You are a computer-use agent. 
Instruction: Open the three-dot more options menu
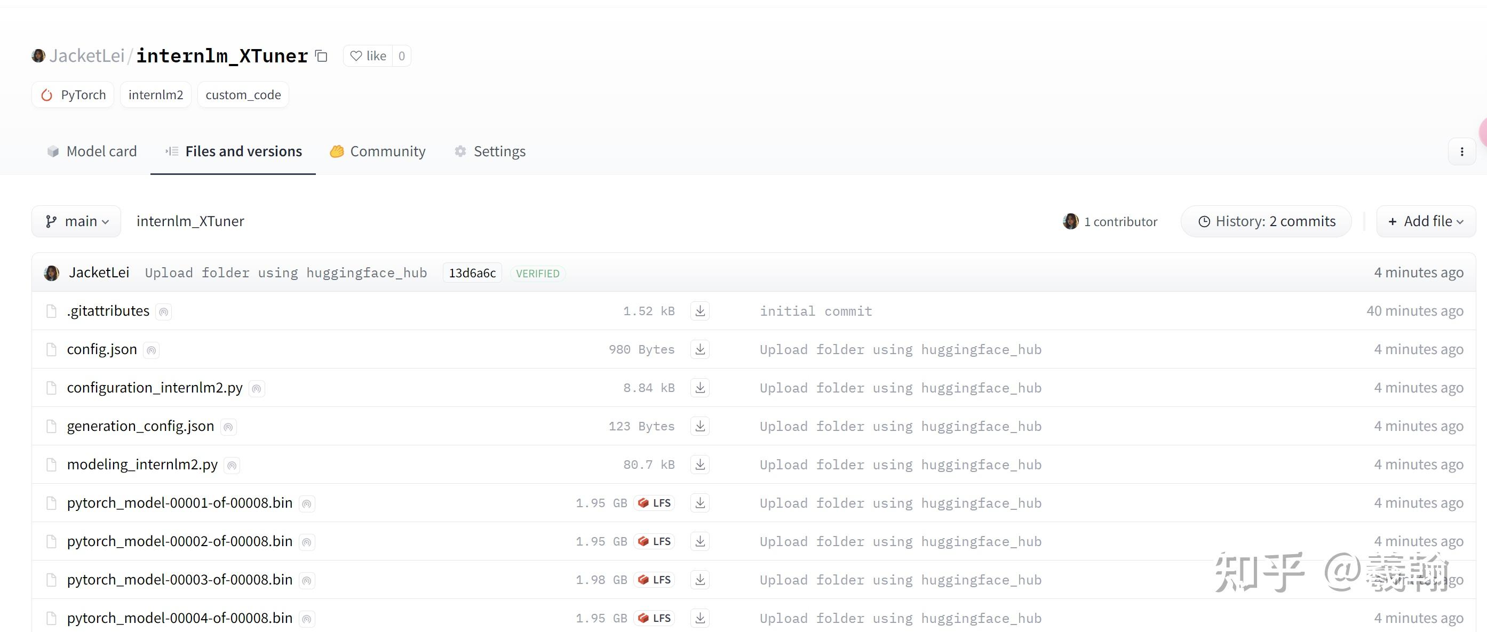point(1461,152)
